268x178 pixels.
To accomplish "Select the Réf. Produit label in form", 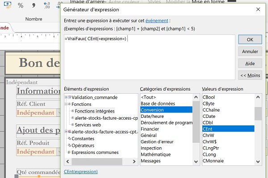I will click(33, 143).
